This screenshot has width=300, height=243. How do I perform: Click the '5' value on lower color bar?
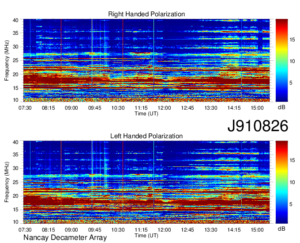click(x=291, y=204)
